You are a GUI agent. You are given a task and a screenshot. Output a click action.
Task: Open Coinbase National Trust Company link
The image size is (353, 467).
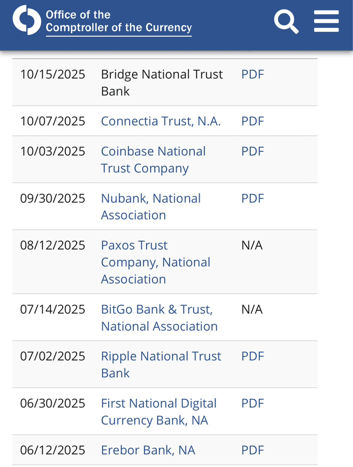[153, 160]
